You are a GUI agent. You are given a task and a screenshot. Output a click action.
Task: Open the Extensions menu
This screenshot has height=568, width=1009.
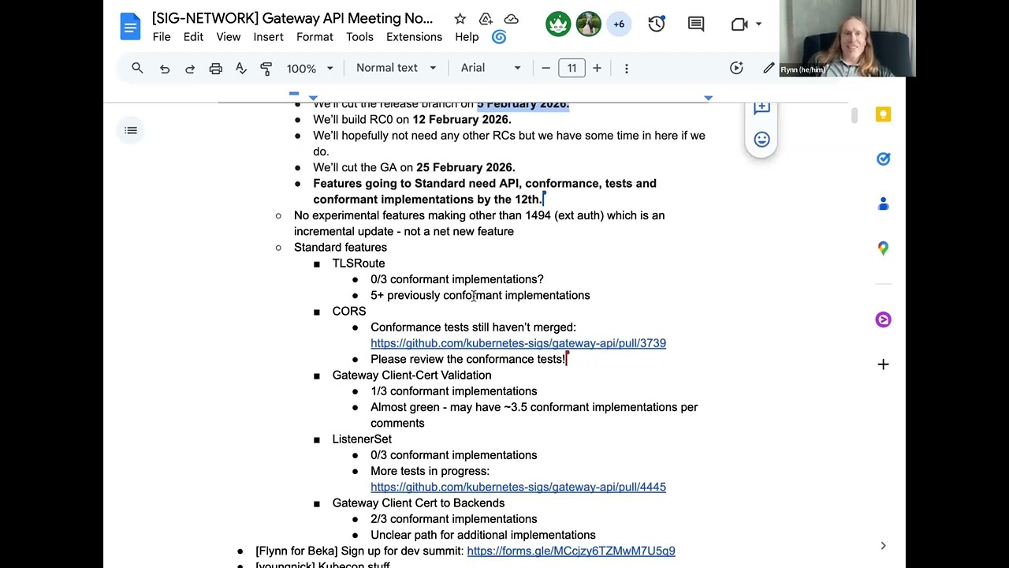414,37
